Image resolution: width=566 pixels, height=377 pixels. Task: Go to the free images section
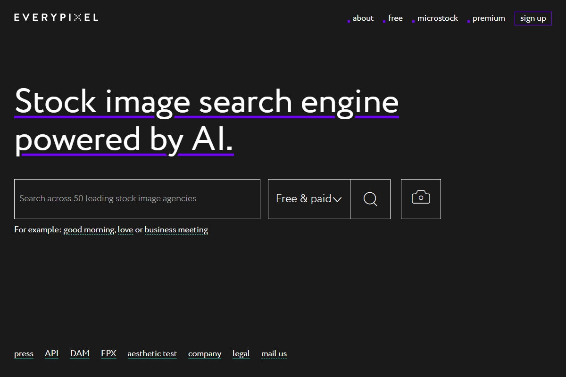click(x=395, y=18)
